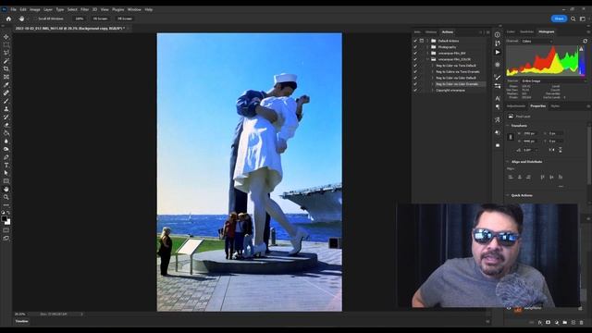Image resolution: width=592 pixels, height=333 pixels.
Task: Toggle the check for vincenzoe Film_BW set
Action: 415,54
